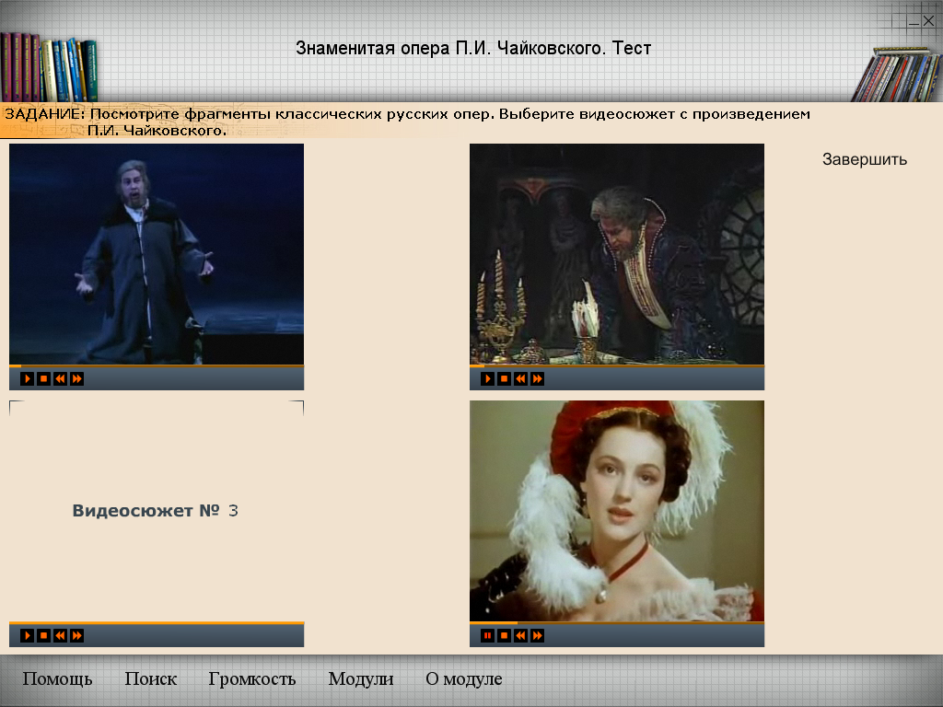
Task: Rewind the video of woman in feathered hat
Action: click(x=521, y=635)
